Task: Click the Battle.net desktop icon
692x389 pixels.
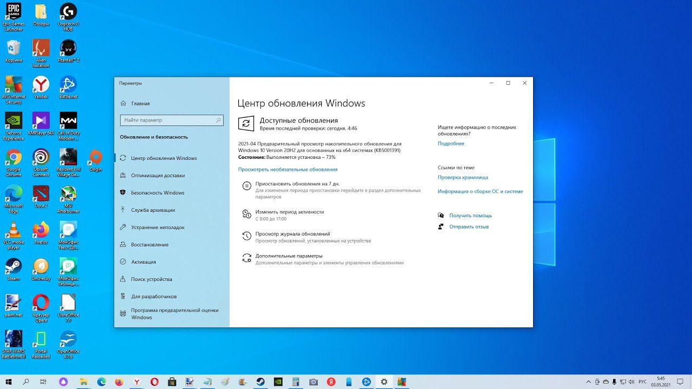Action: click(68, 87)
